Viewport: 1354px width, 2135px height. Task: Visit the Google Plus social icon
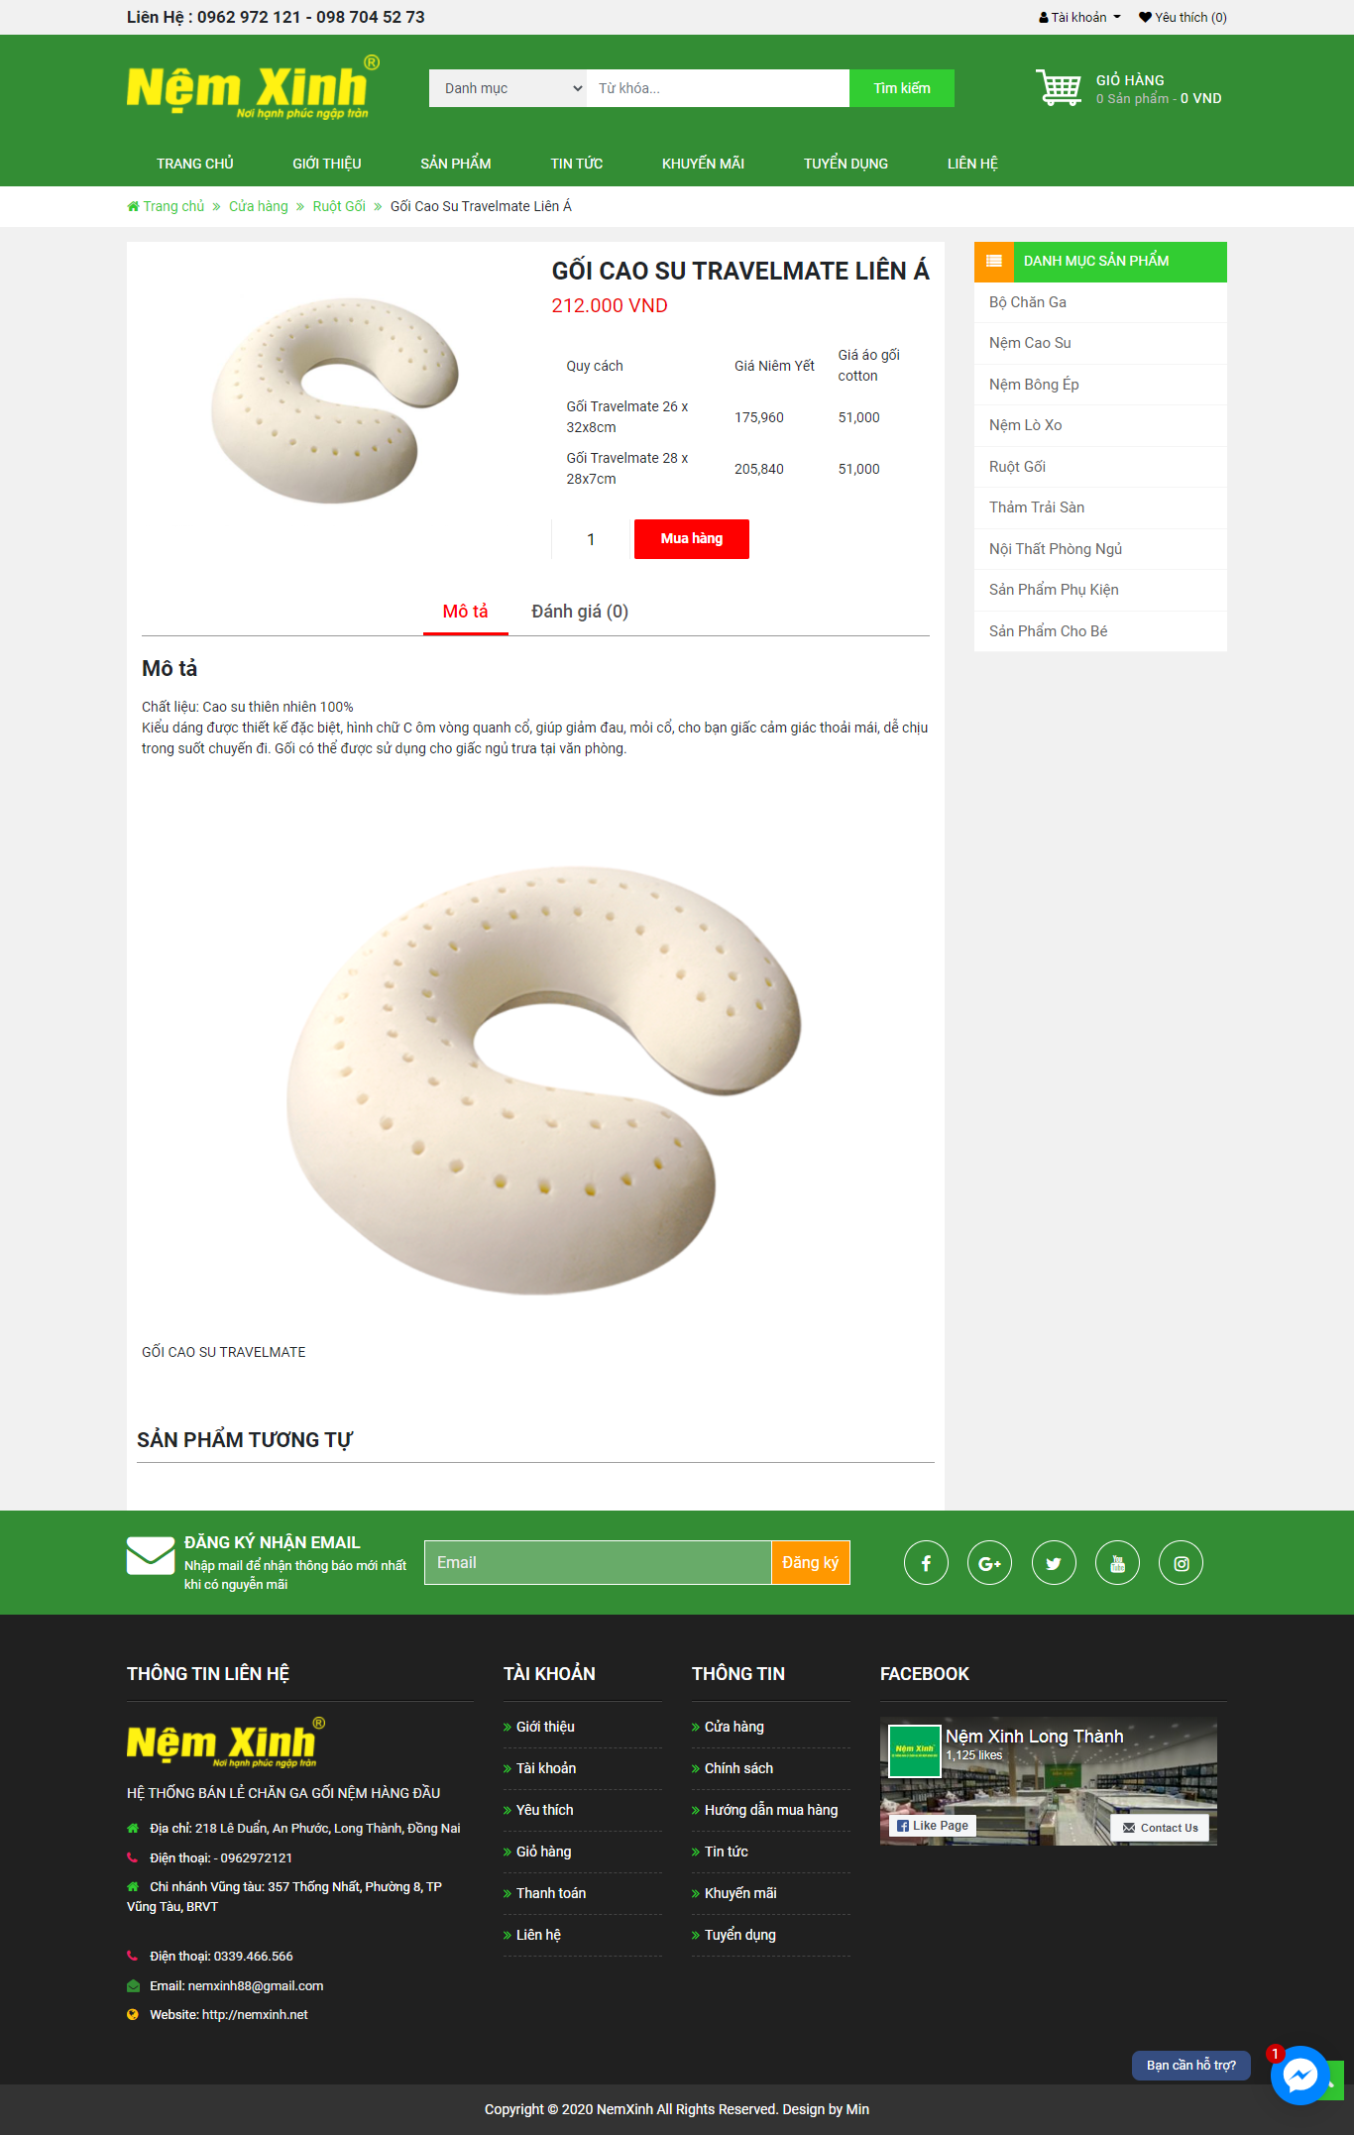989,1563
